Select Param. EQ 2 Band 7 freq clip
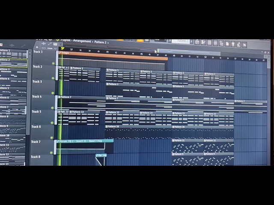The image size is (274, 205). point(85,141)
